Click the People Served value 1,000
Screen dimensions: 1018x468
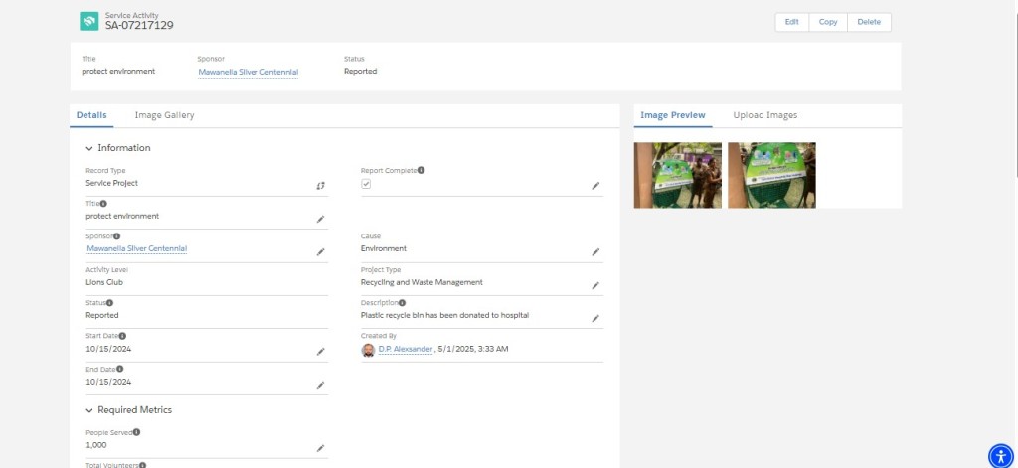click(96, 445)
